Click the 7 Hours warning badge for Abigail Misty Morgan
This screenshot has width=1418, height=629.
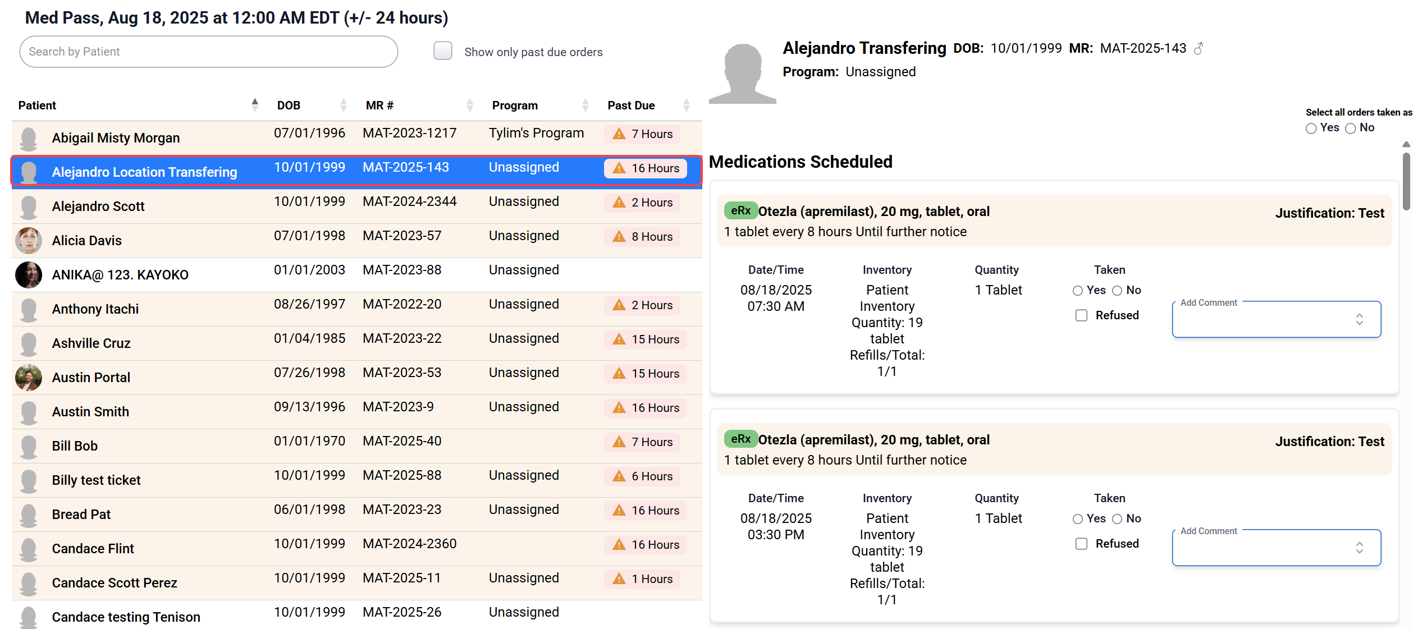[643, 134]
